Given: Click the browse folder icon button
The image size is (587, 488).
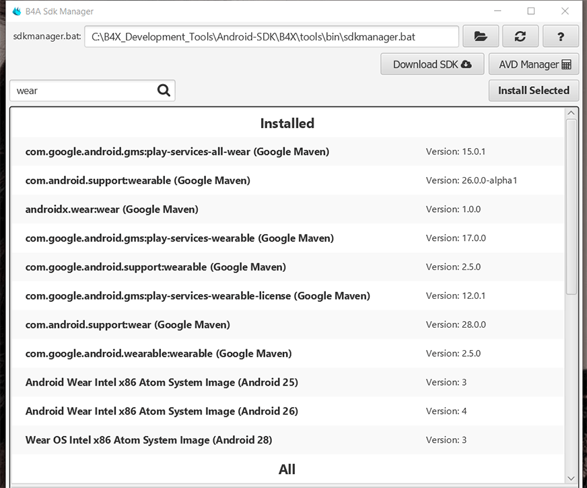Looking at the screenshot, I should pyautogui.click(x=481, y=36).
